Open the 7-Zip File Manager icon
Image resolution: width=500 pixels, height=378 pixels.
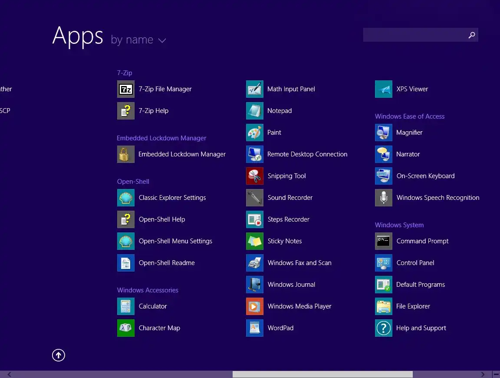pyautogui.click(x=125, y=89)
